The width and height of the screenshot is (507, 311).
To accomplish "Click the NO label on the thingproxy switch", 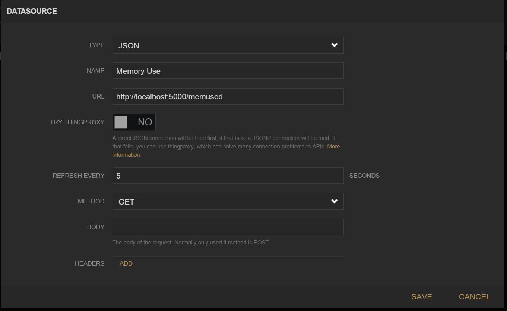I will click(145, 122).
